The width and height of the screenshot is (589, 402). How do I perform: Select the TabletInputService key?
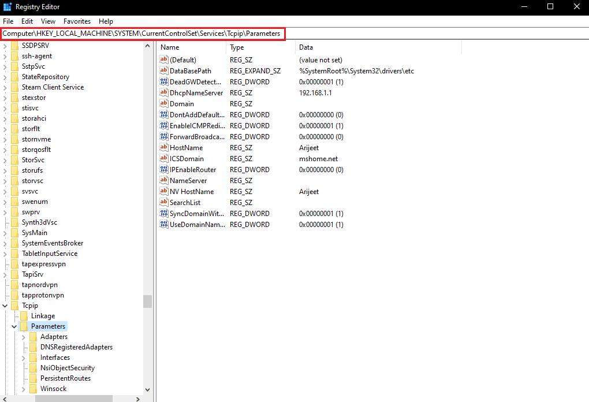pyautogui.click(x=50, y=253)
